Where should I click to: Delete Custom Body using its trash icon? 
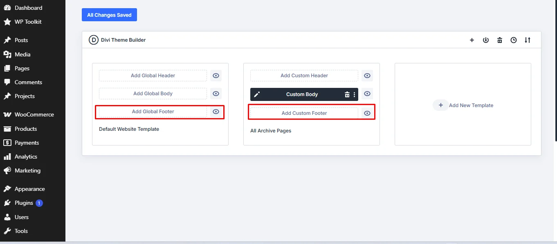pos(347,94)
